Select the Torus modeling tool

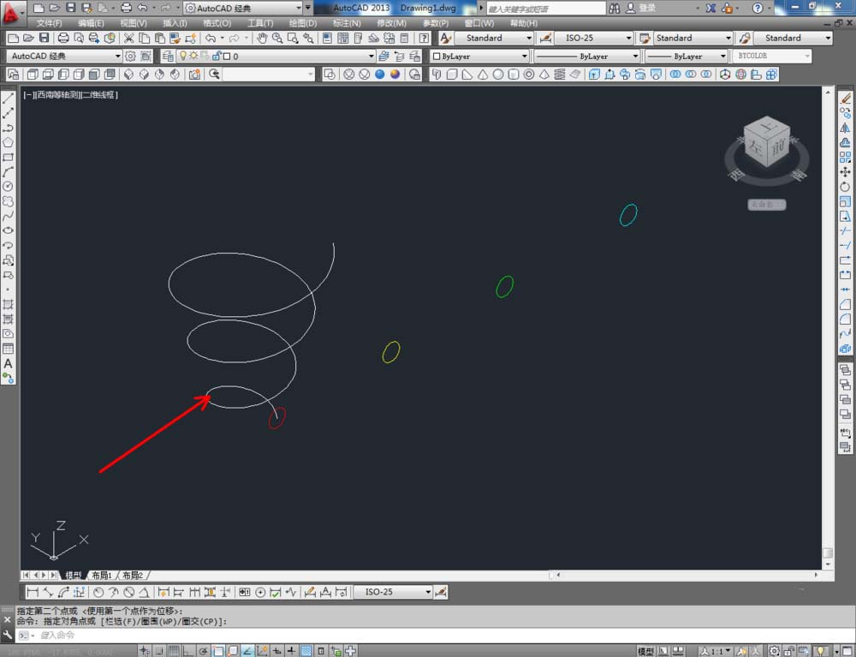coord(528,75)
